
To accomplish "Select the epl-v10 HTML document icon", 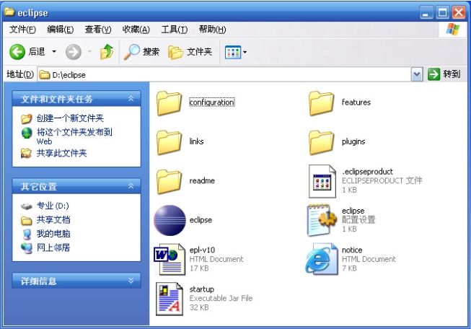I will click(170, 259).
